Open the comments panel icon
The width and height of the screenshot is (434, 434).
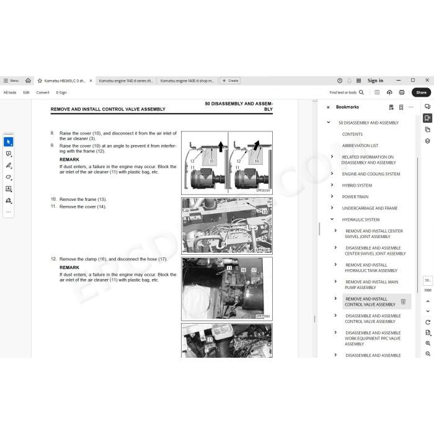tap(427, 107)
